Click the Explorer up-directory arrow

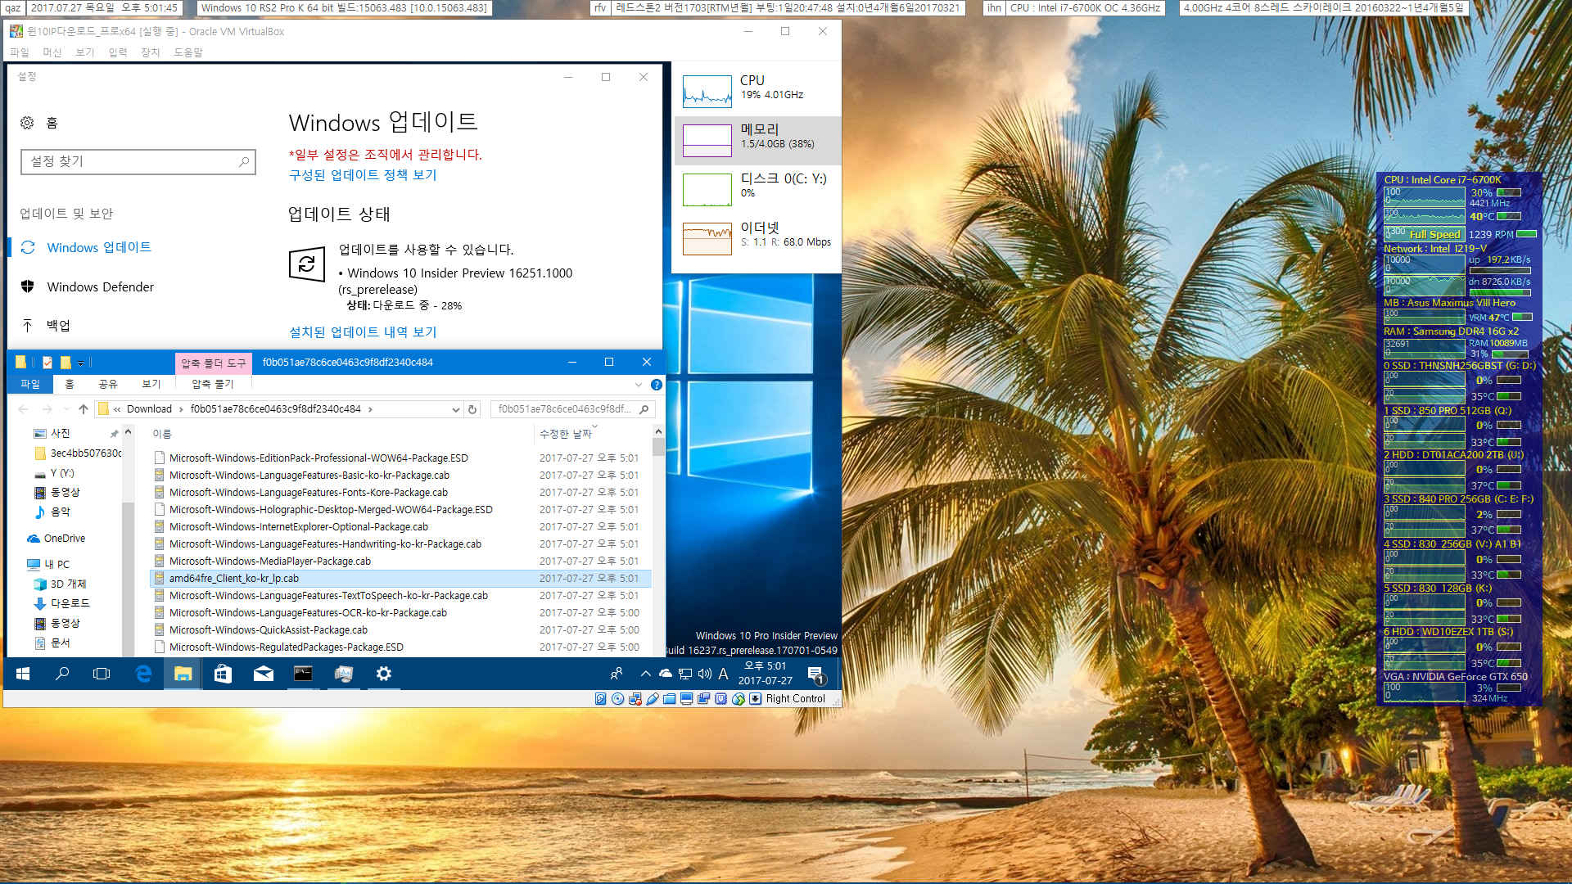coord(83,409)
